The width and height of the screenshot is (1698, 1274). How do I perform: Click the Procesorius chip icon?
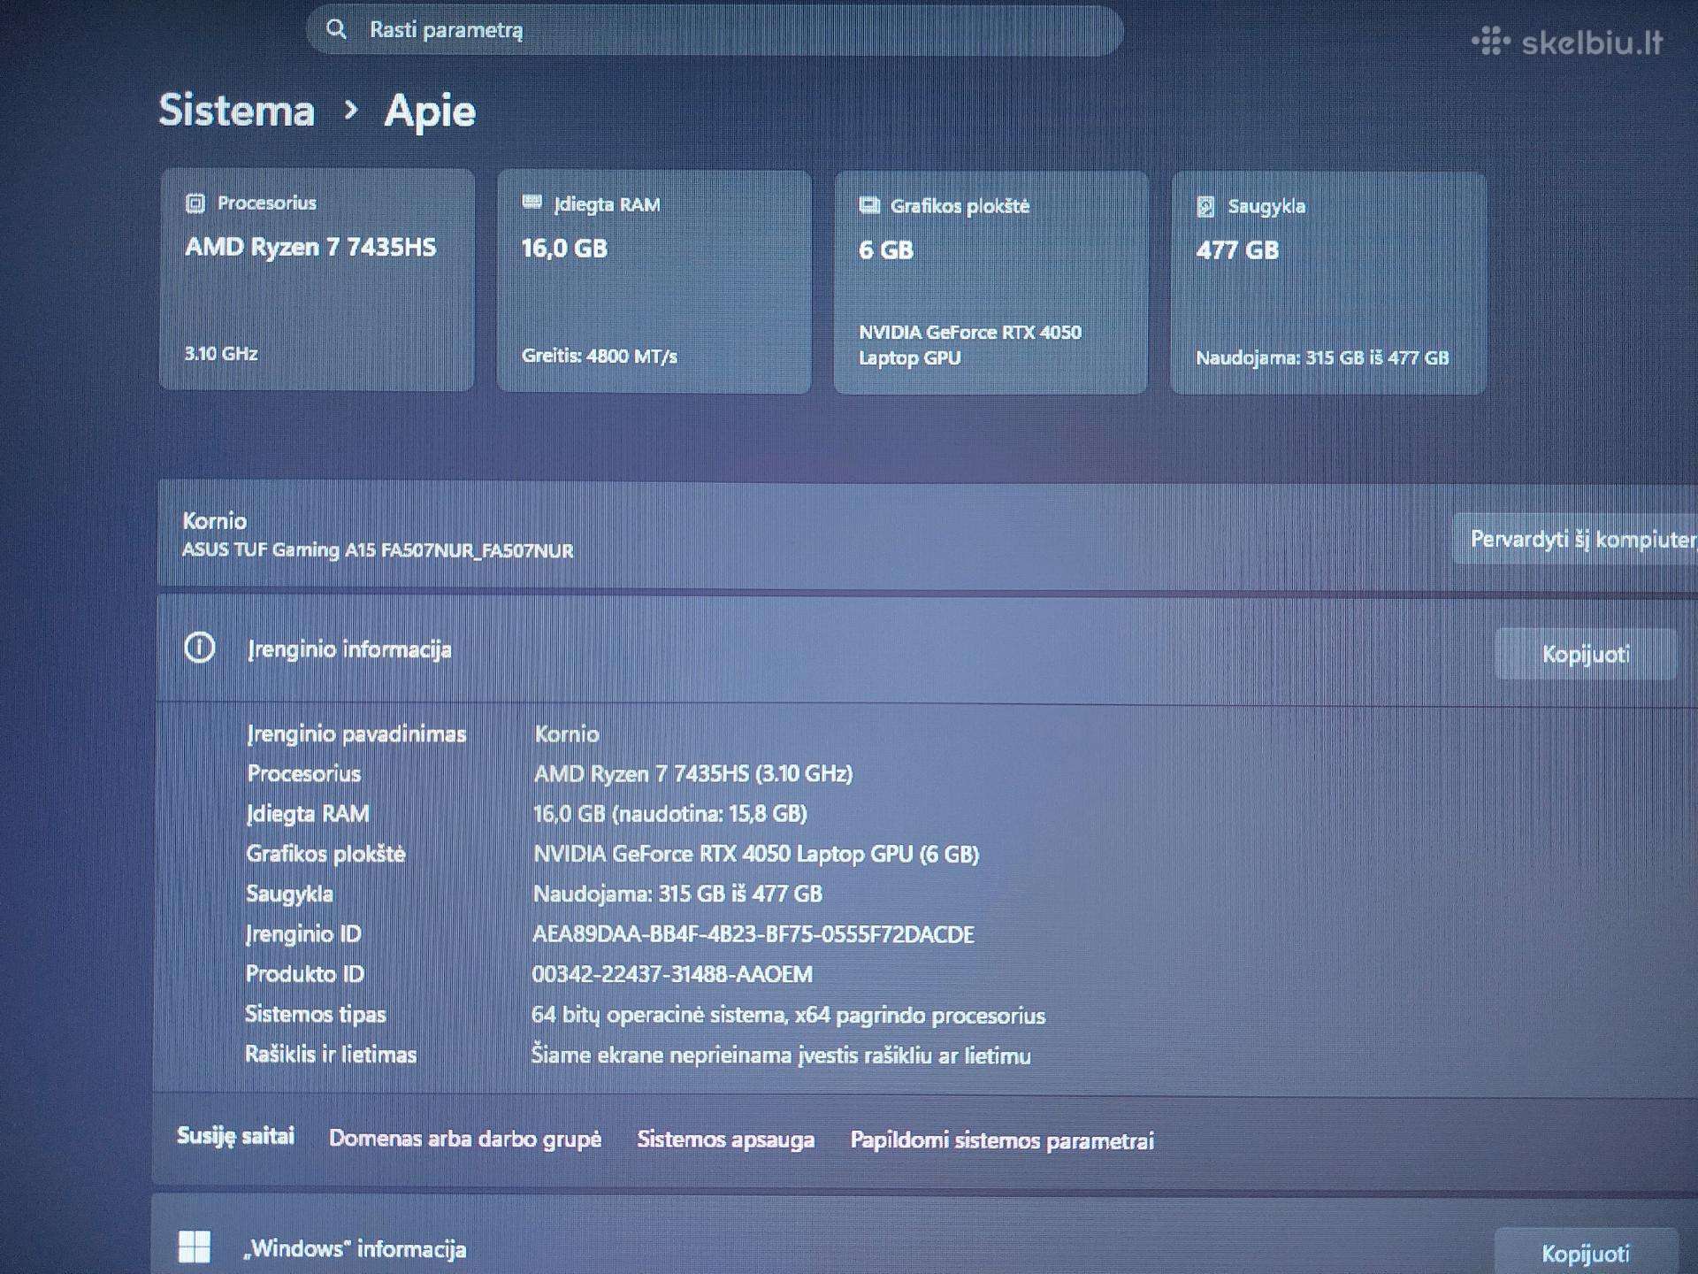pos(195,203)
